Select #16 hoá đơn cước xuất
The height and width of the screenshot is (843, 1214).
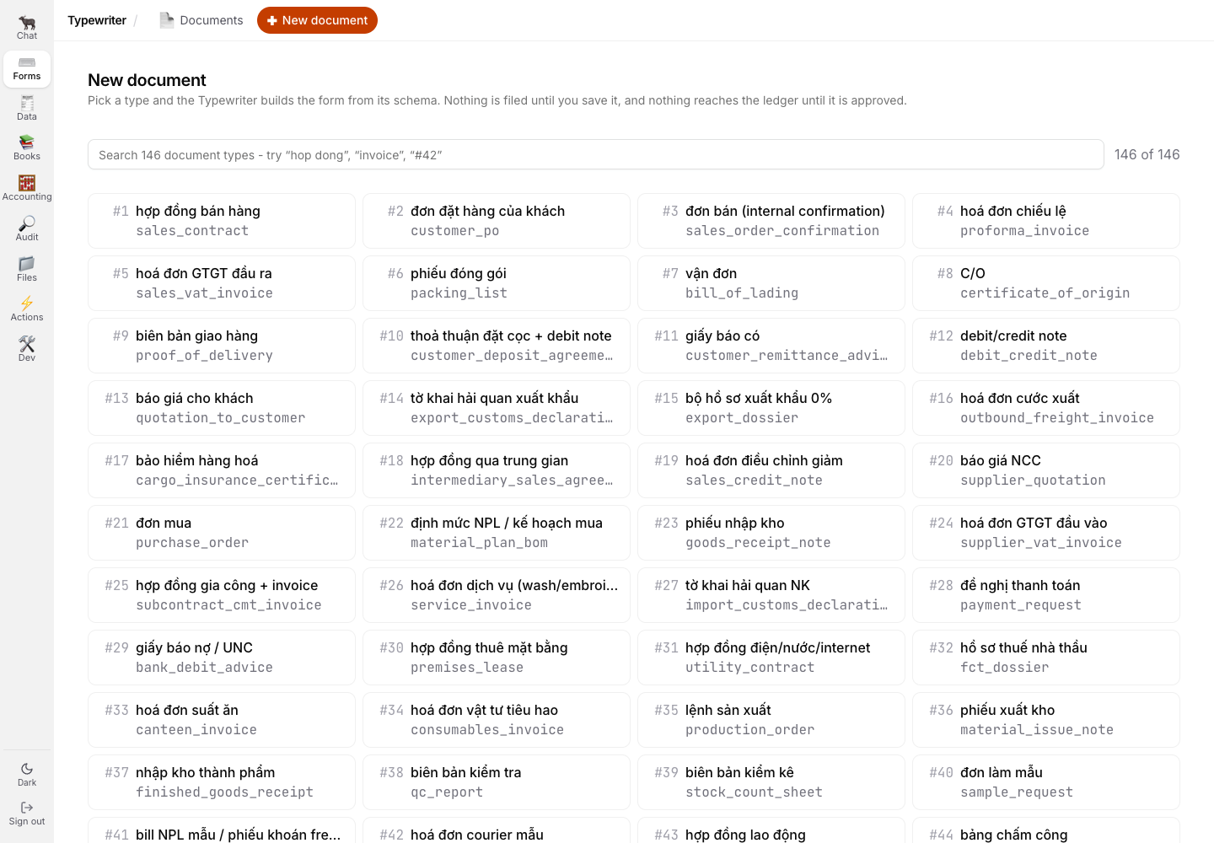[x=1046, y=408]
